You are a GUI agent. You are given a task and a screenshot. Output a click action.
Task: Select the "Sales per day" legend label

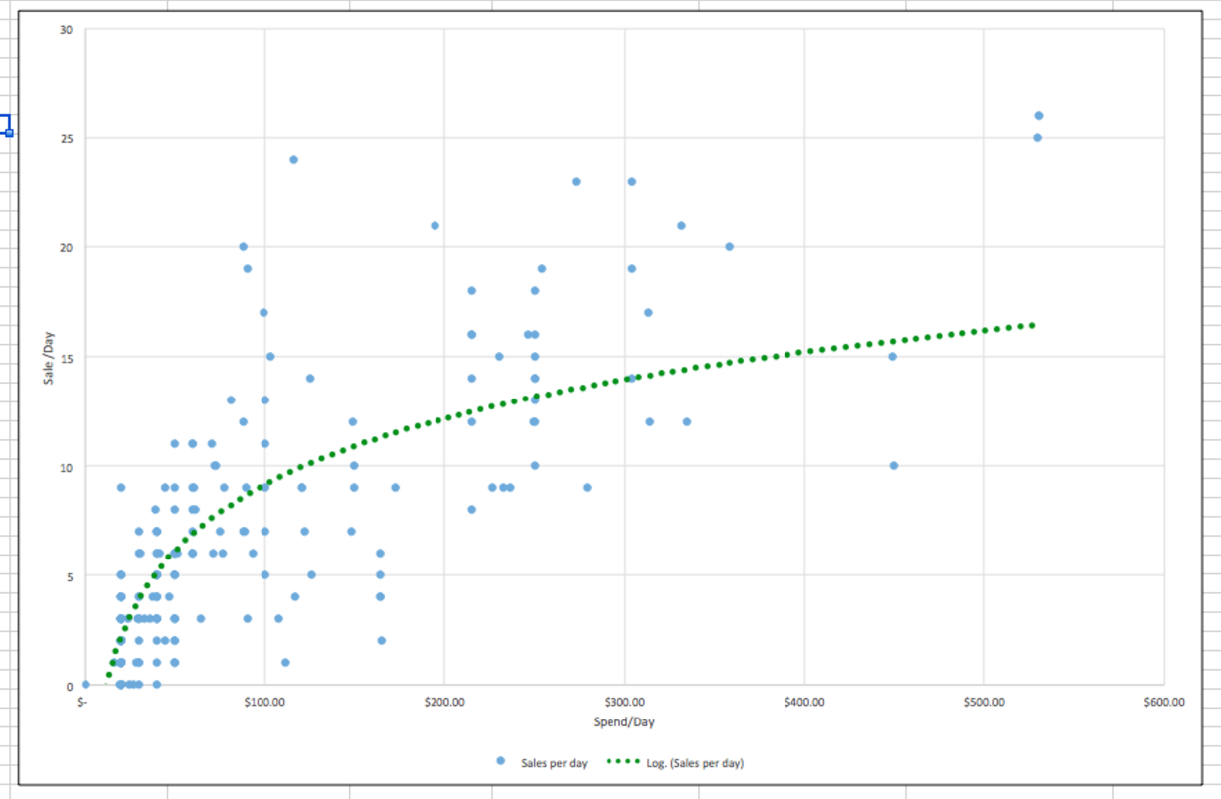[x=554, y=763]
